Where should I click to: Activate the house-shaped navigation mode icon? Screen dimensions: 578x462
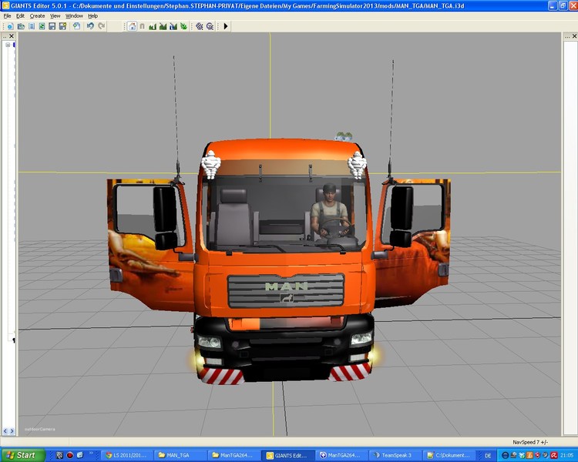(133, 26)
